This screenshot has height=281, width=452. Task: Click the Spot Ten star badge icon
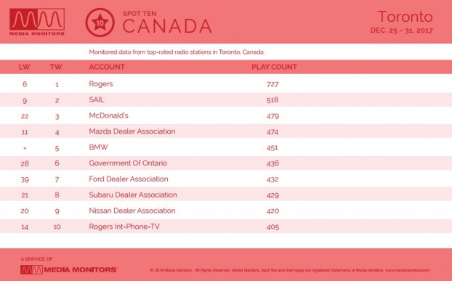pos(100,23)
